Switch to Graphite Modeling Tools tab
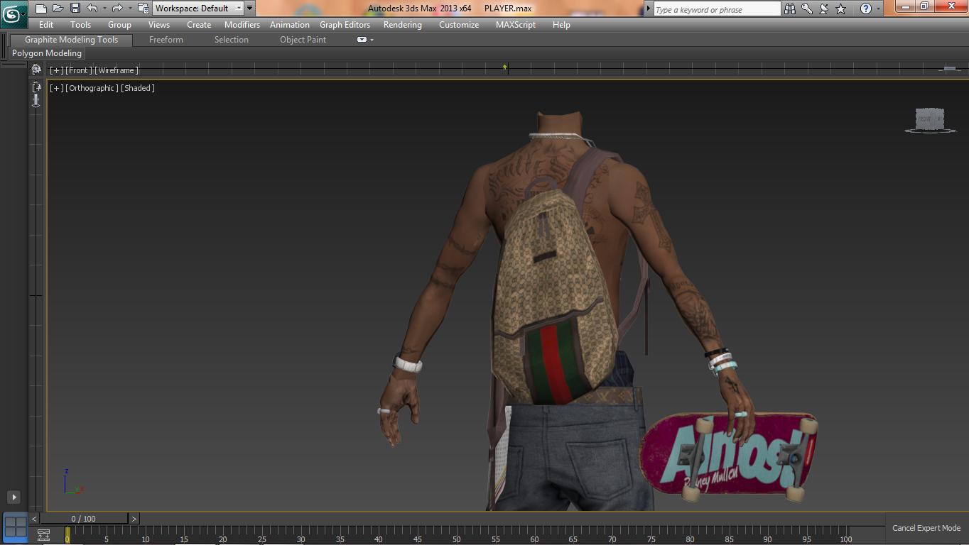The image size is (969, 545). pos(71,40)
